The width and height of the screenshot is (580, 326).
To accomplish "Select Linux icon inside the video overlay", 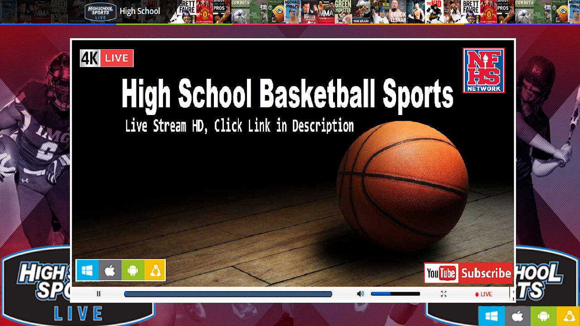I will click(155, 270).
